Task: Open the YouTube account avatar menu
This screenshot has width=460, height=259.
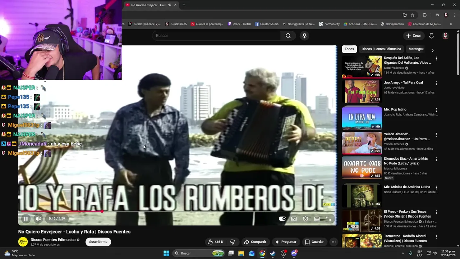Action: (x=445, y=36)
